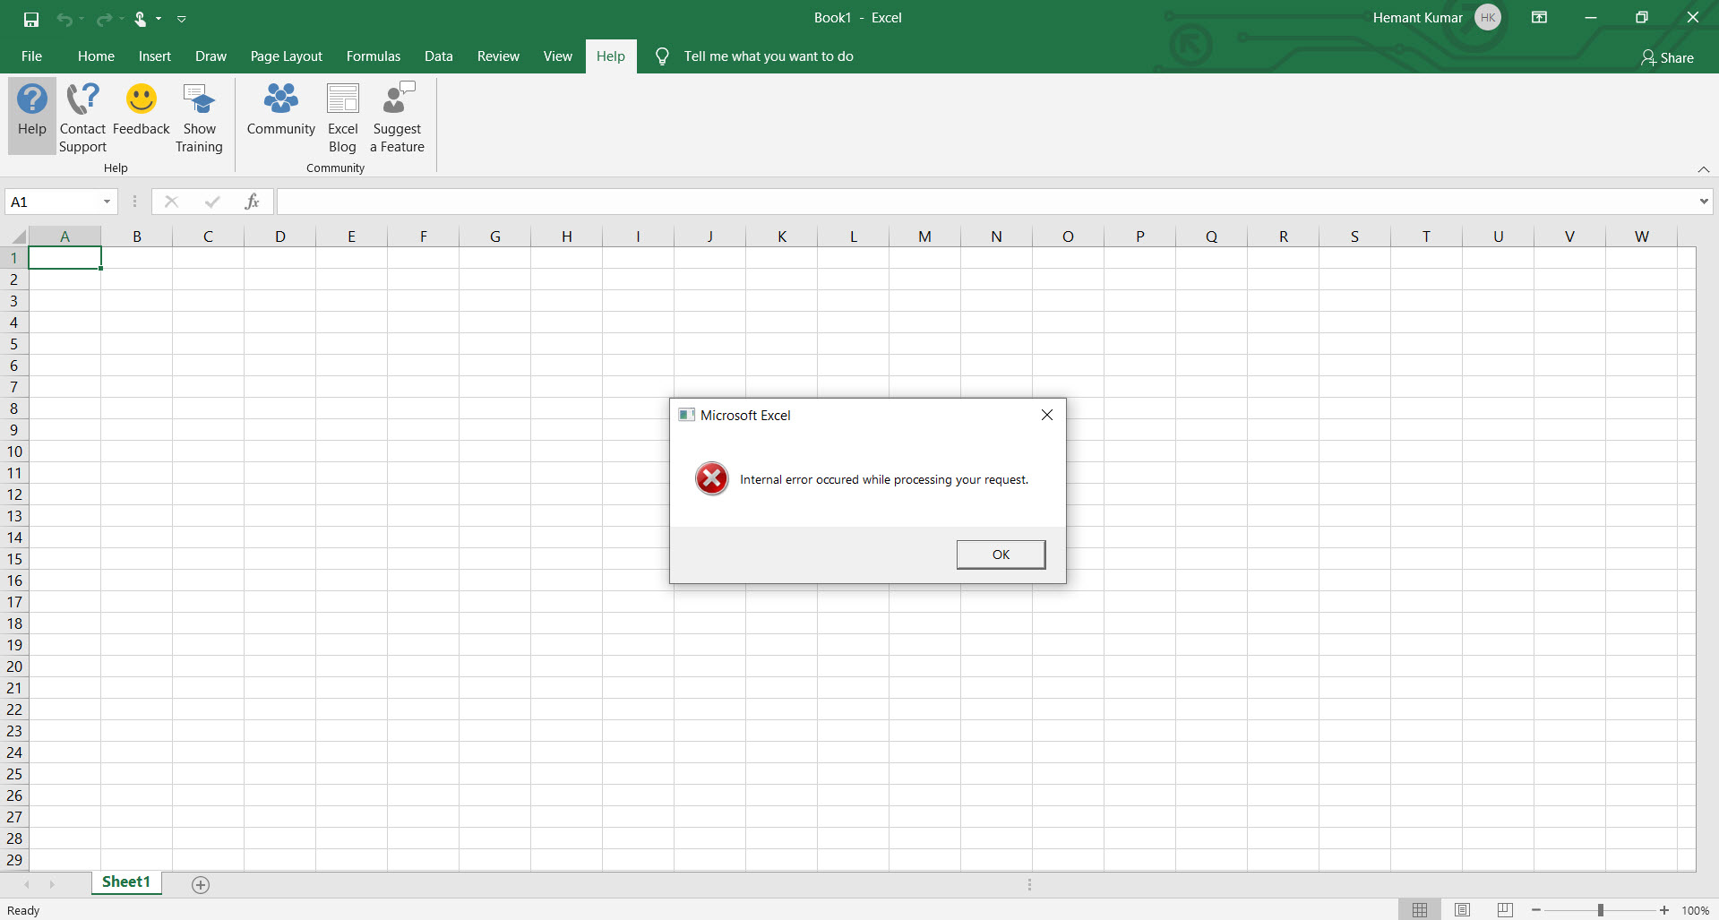Switch to the Page Layout tab
The height and width of the screenshot is (920, 1719).
[286, 56]
